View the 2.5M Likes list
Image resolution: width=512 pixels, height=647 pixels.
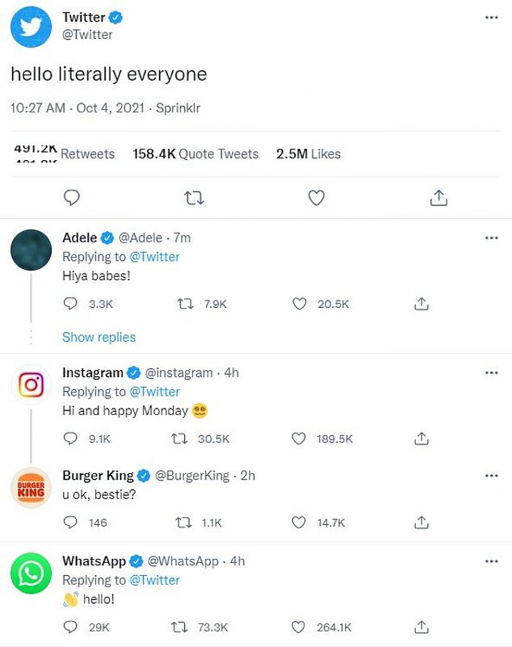click(x=309, y=154)
